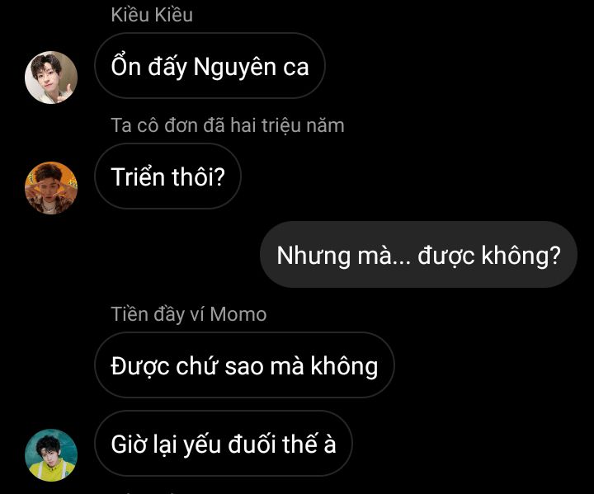This screenshot has height=494, width=594.
Task: Tap the word "Được" in the Momo user's reply
Action: click(140, 365)
